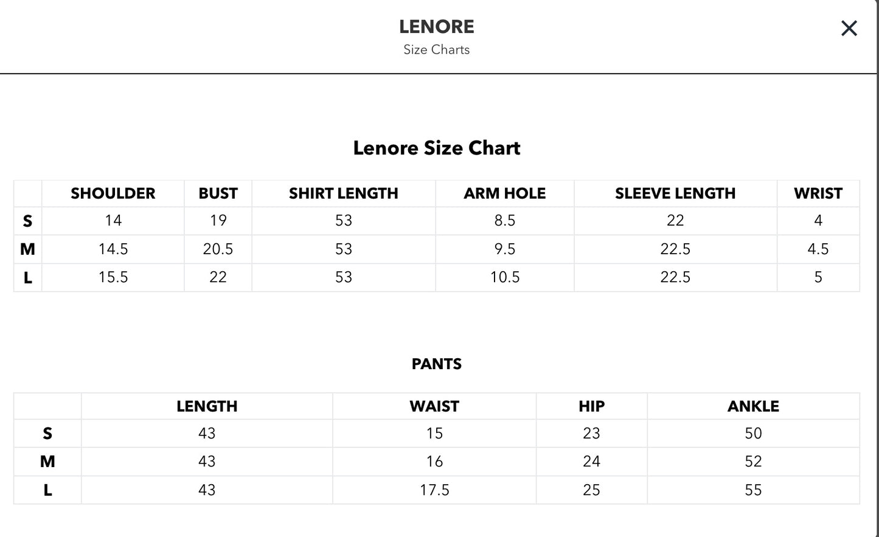The image size is (879, 537).
Task: Click the WAIST column header in pants table
Action: 434,406
